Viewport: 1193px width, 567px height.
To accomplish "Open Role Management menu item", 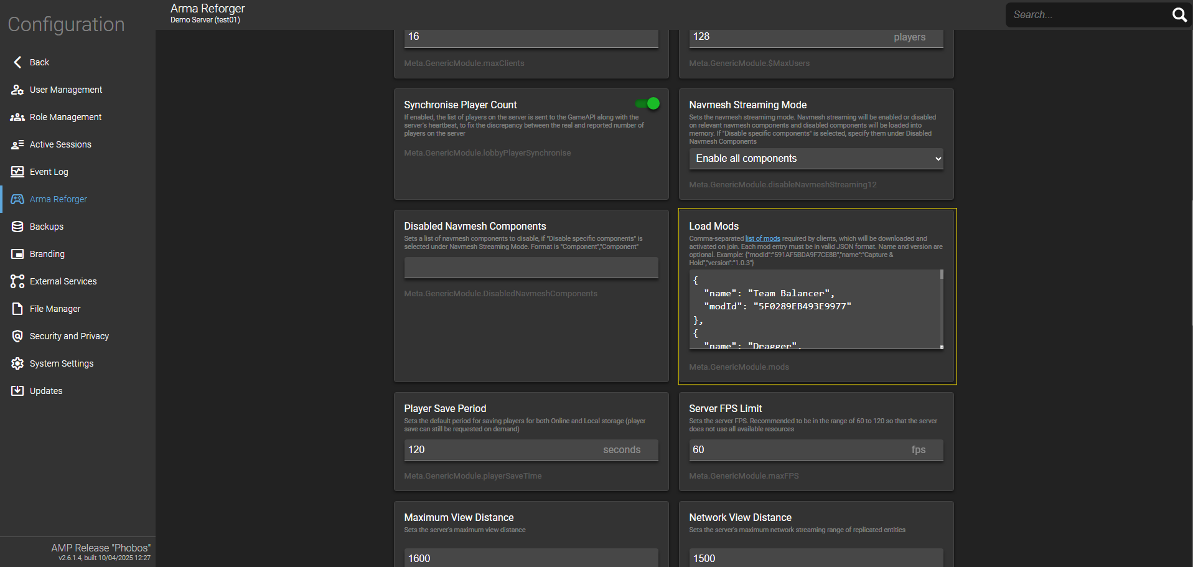I will coord(78,117).
